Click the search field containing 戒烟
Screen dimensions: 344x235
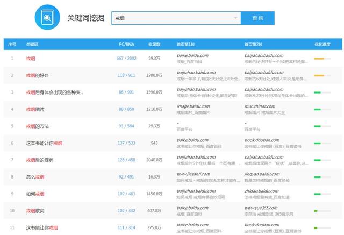172,18
